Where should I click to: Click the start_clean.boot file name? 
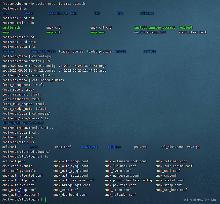pos(192,32)
